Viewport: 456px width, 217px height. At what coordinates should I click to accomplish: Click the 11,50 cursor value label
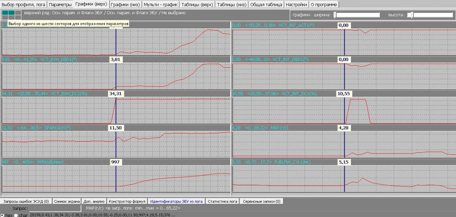[116, 128]
